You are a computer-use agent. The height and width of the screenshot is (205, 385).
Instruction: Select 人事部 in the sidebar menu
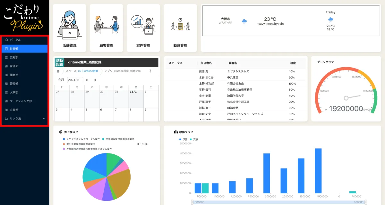click(25, 93)
